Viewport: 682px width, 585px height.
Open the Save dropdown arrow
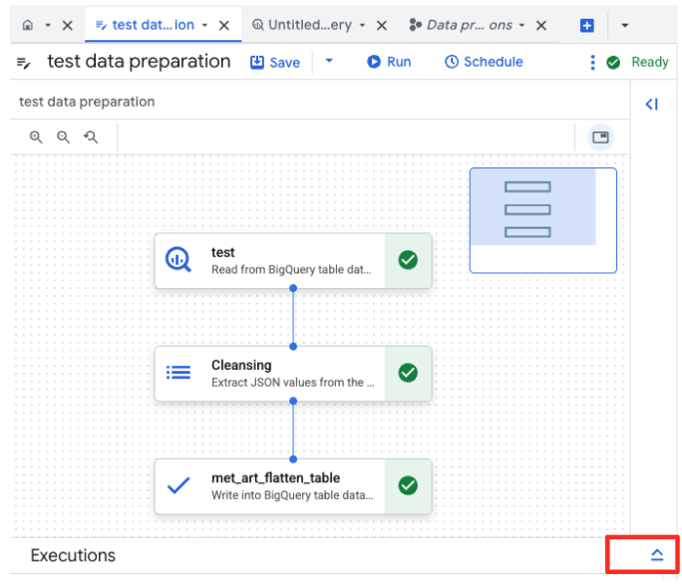click(x=329, y=62)
